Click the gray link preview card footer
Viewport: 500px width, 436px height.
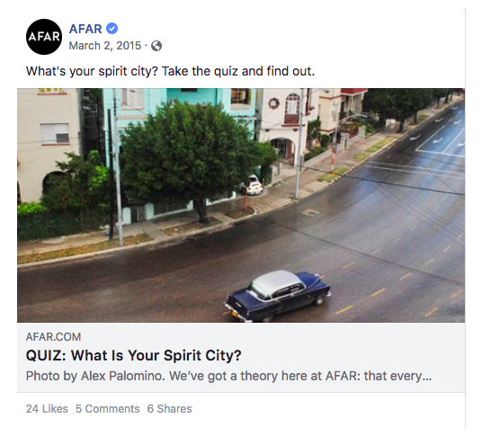click(241, 357)
